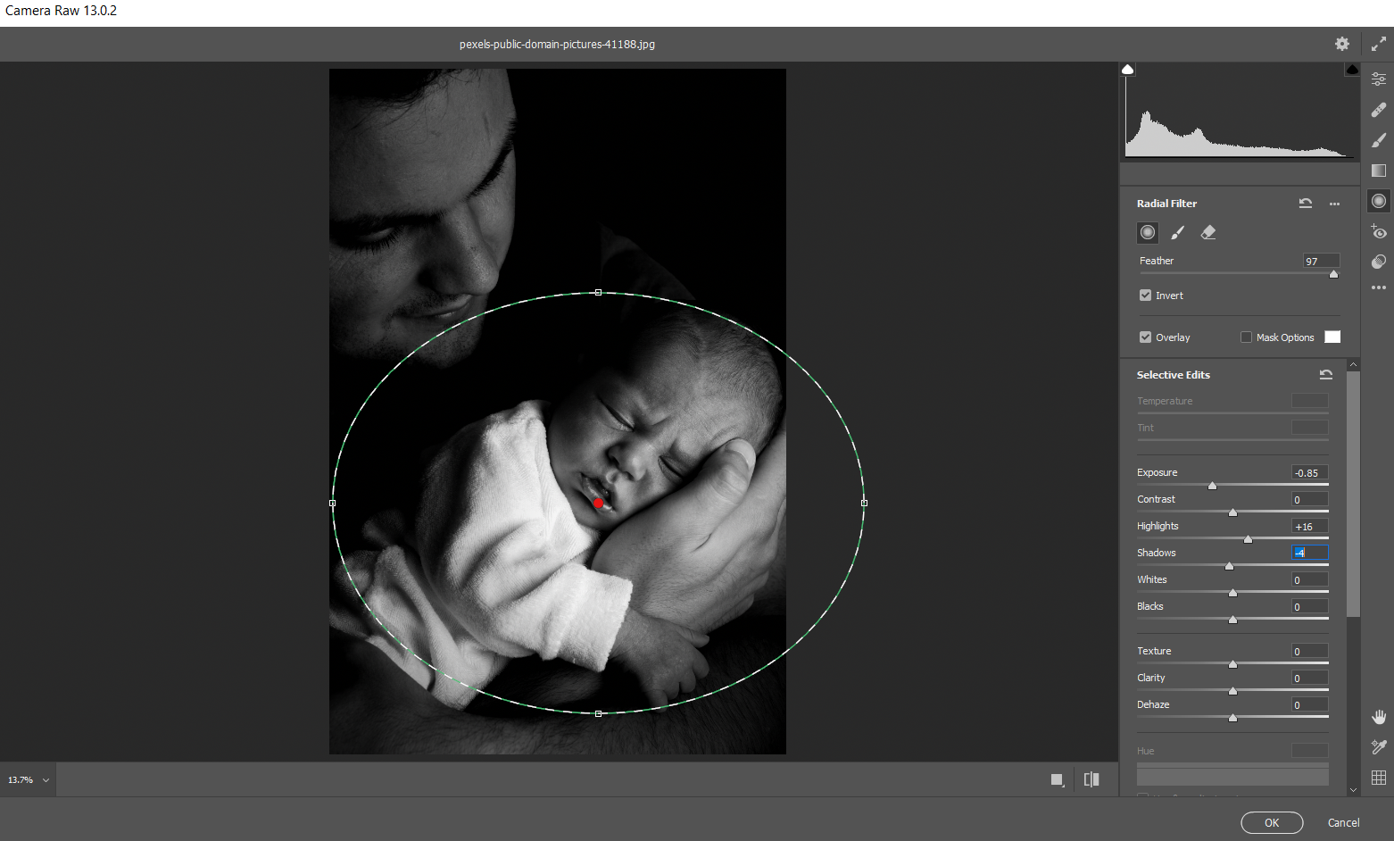Screen dimensions: 1394x841
Task: Select the Spot Removal healing tool
Action: (1379, 109)
